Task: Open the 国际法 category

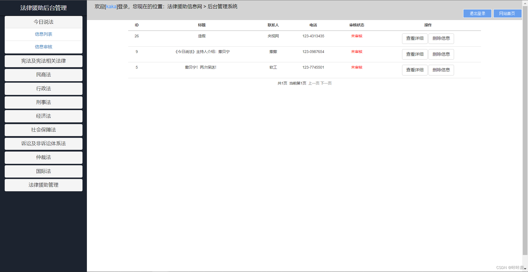Action: (43, 171)
